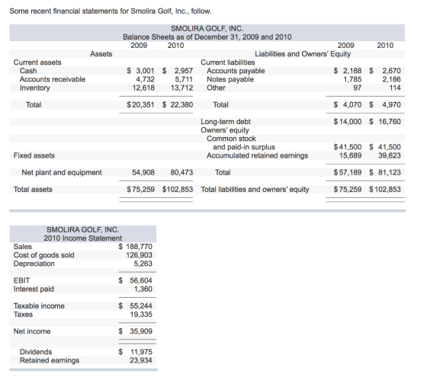Image resolution: width=427 pixels, height=377 pixels.
Task: Click current assets total $20,351
Action: click(x=141, y=105)
